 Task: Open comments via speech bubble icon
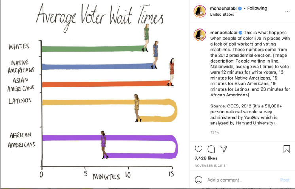coord(211,149)
